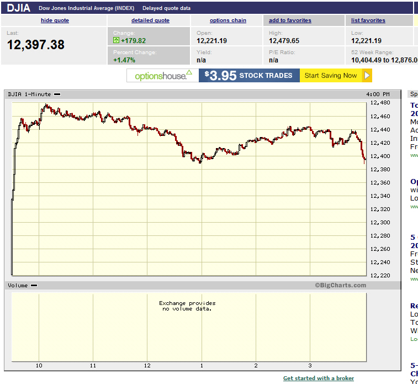Open the options chain link
This screenshot has height=384, width=418.
pyautogui.click(x=228, y=20)
